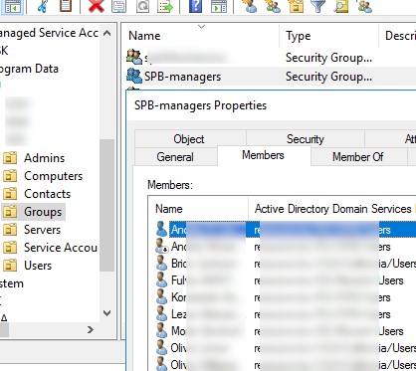The image size is (416, 371).
Task: Select the Object tab
Action: (x=189, y=139)
